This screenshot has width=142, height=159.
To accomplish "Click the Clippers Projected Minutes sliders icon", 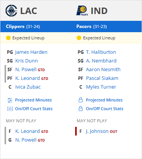I will click(10, 100).
